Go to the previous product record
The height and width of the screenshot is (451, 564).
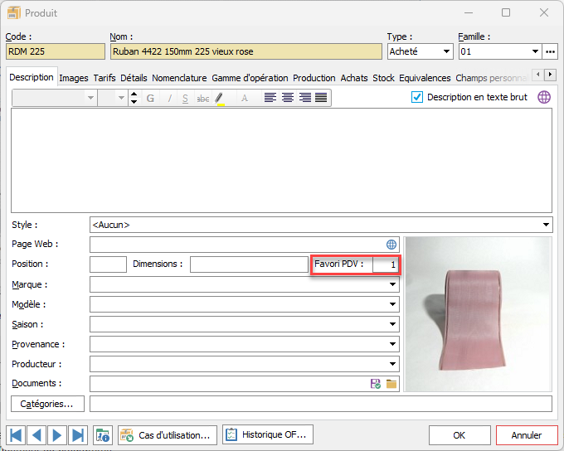click(x=36, y=434)
